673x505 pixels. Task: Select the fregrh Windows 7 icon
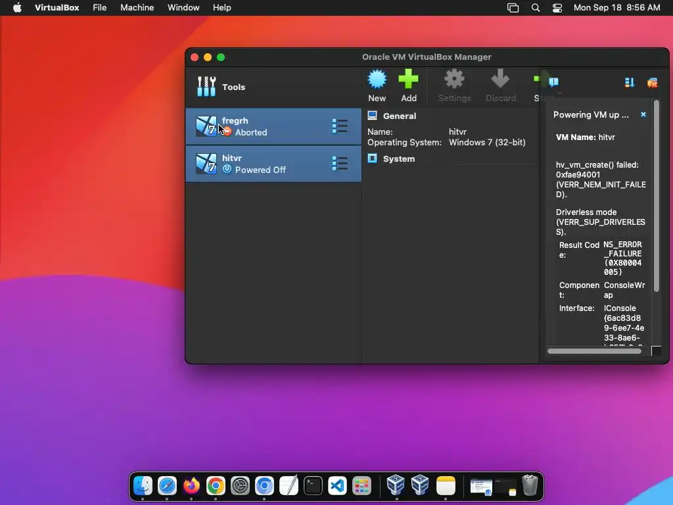(206, 126)
